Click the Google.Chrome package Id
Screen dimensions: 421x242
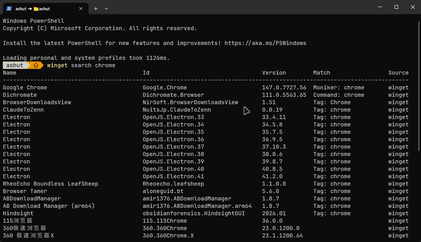coord(165,88)
